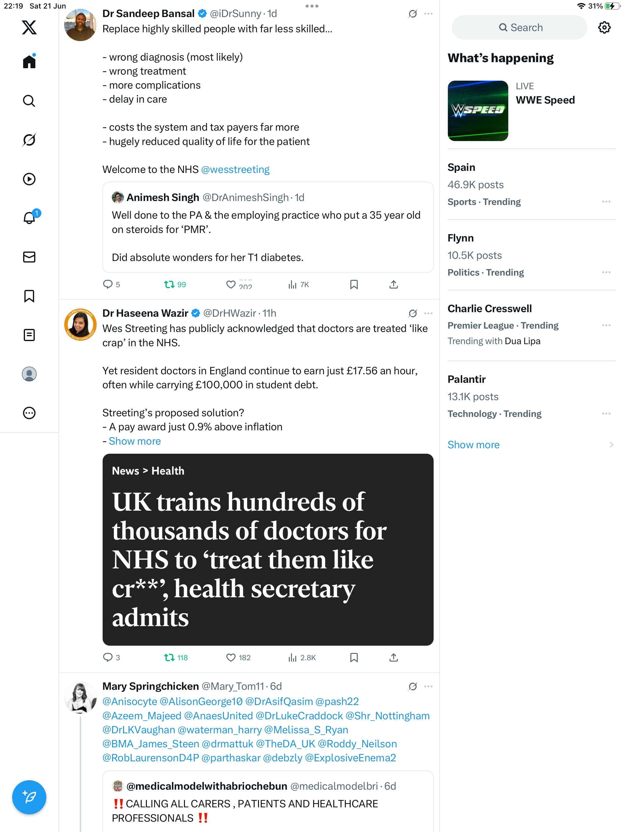
Task: Open the Lists icon in sidebar
Action: [x=29, y=335]
